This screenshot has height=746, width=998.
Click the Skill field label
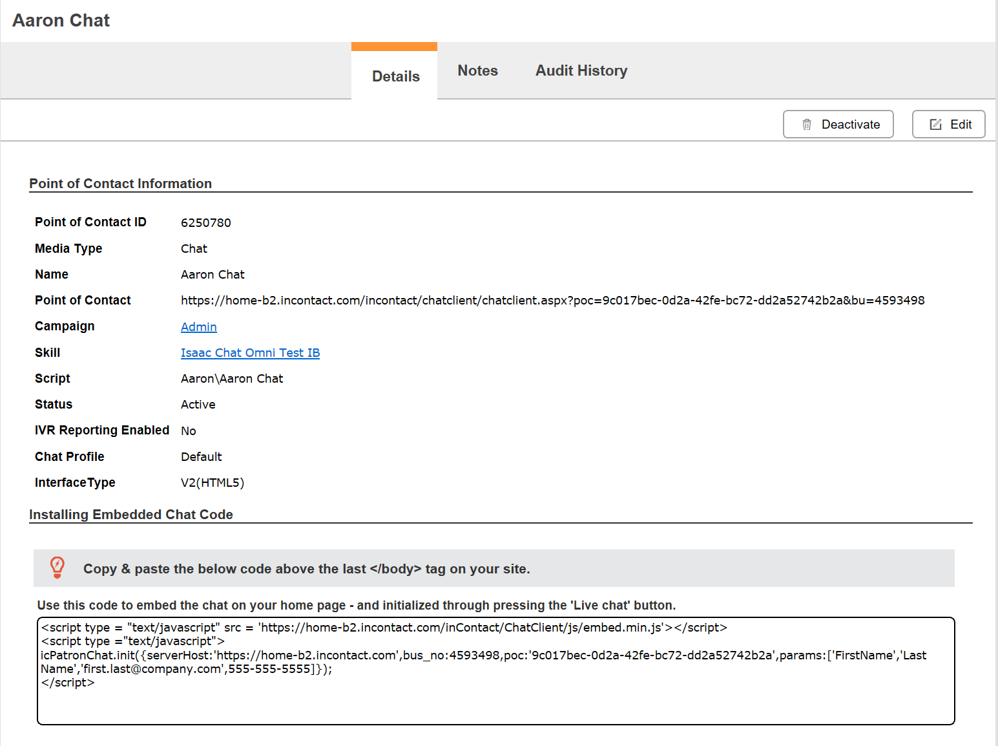[x=47, y=352]
